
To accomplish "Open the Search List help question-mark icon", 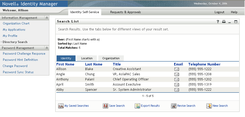I will point(218,22).
